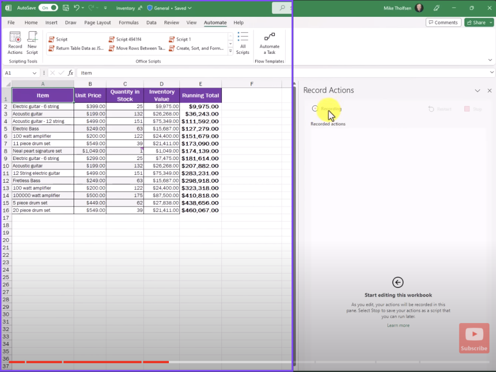Run the Script 4941f4 office script
496x372 pixels.
(131, 39)
